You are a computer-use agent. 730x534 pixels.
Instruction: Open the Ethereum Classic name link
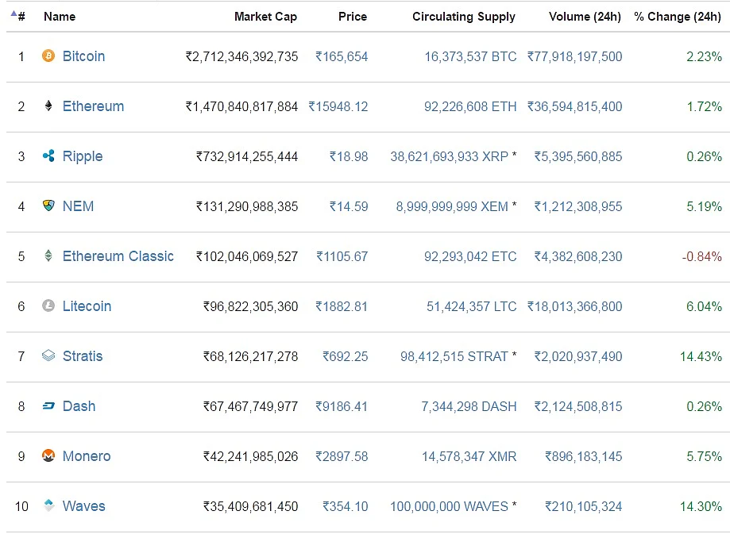[118, 256]
